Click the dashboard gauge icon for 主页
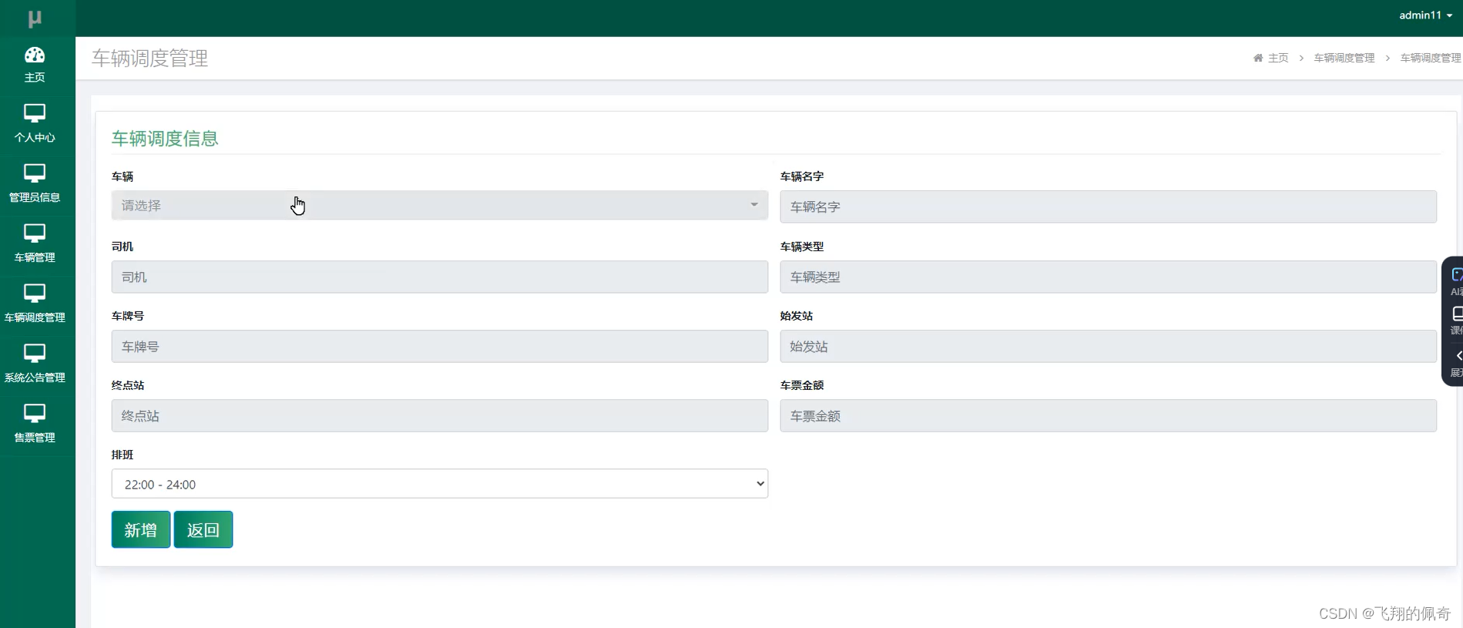 pos(35,55)
